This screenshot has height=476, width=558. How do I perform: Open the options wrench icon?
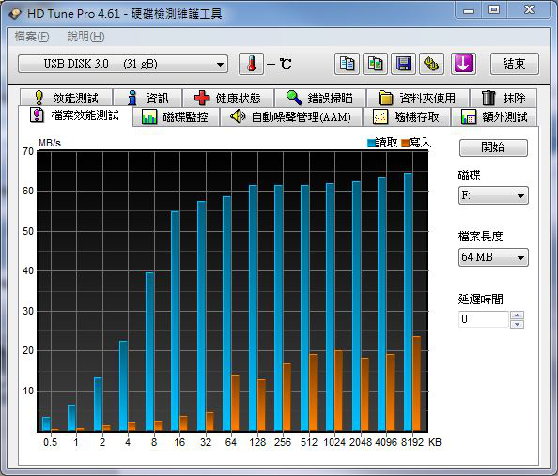point(431,64)
